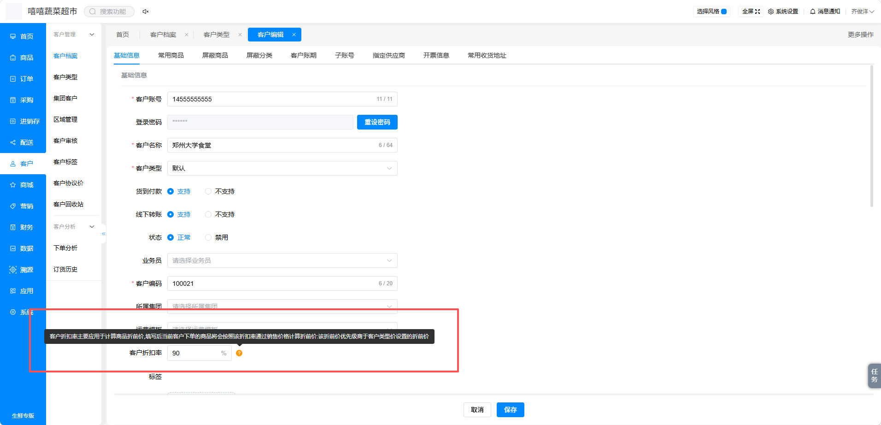Open the 财务 sidebar module
Image resolution: width=881 pixels, height=425 pixels.
pos(23,227)
